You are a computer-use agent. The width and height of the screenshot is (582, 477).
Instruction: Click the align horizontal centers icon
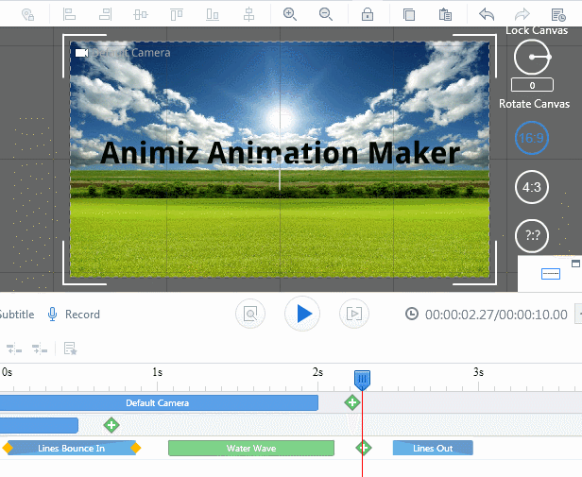point(141,14)
